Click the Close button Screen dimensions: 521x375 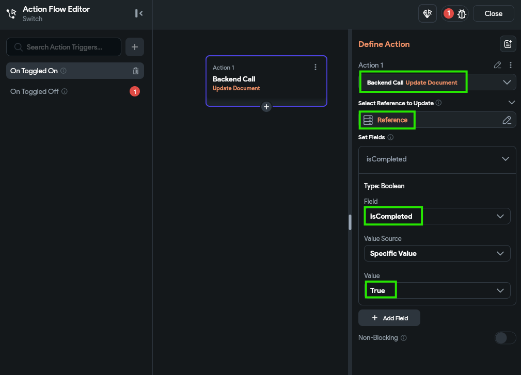coord(494,13)
